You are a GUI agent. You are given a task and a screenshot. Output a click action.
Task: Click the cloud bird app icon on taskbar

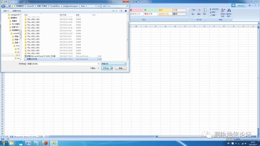click(x=20, y=143)
